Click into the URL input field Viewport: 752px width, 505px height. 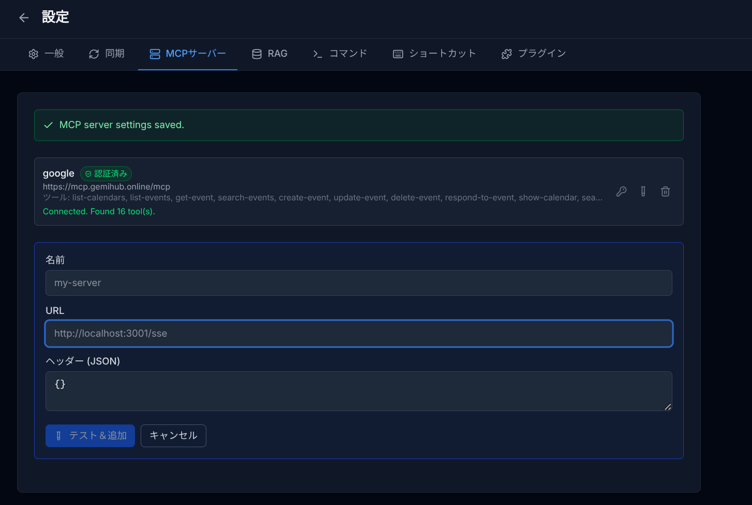(x=358, y=334)
